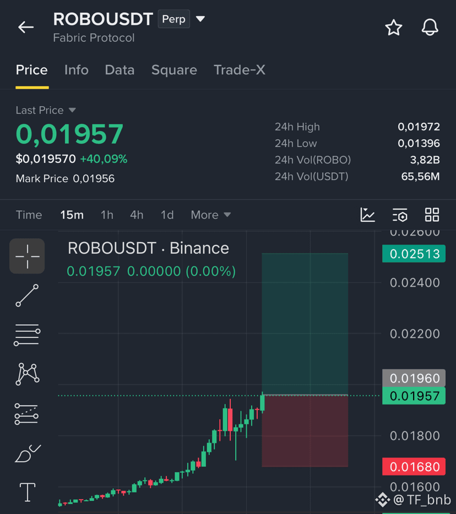456x514 pixels.
Task: Click the green 0.01957 current price label
Action: point(414,396)
